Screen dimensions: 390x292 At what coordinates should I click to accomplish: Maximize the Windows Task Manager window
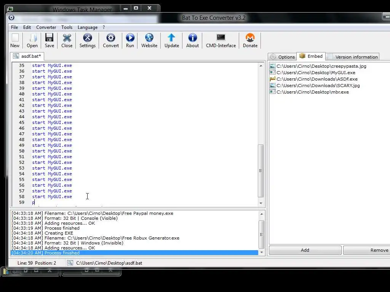click(x=136, y=8)
